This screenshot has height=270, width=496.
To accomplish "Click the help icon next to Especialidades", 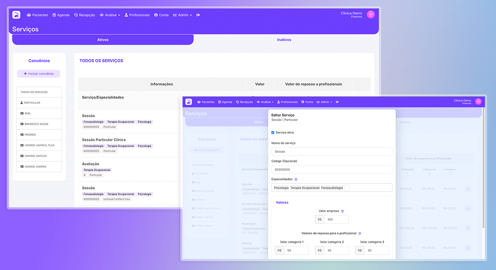I will click(296, 179).
